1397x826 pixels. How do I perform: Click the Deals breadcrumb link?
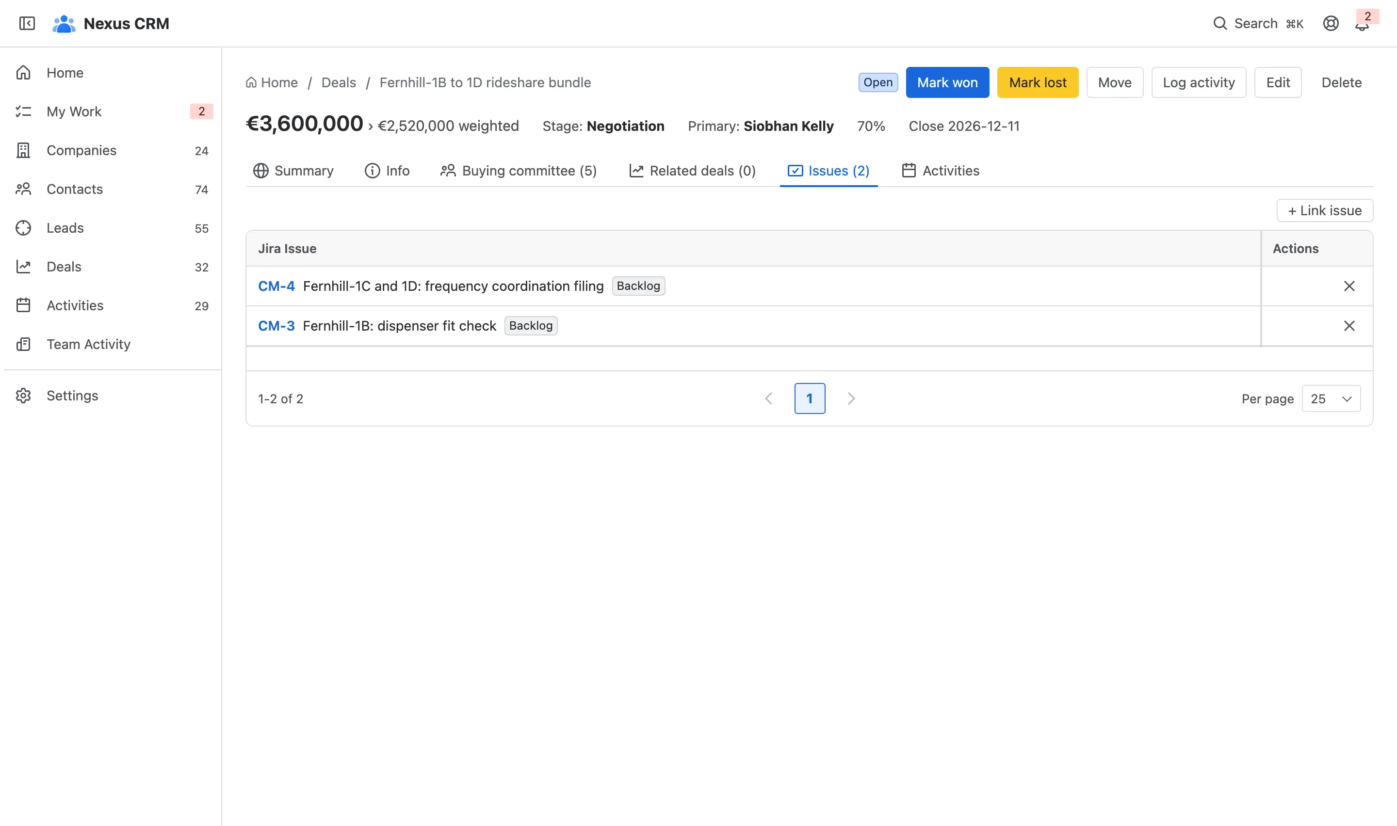pos(339,82)
